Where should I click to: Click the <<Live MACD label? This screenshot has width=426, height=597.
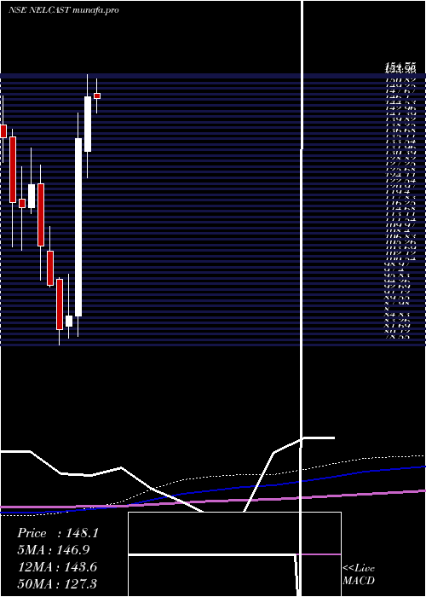359,575
